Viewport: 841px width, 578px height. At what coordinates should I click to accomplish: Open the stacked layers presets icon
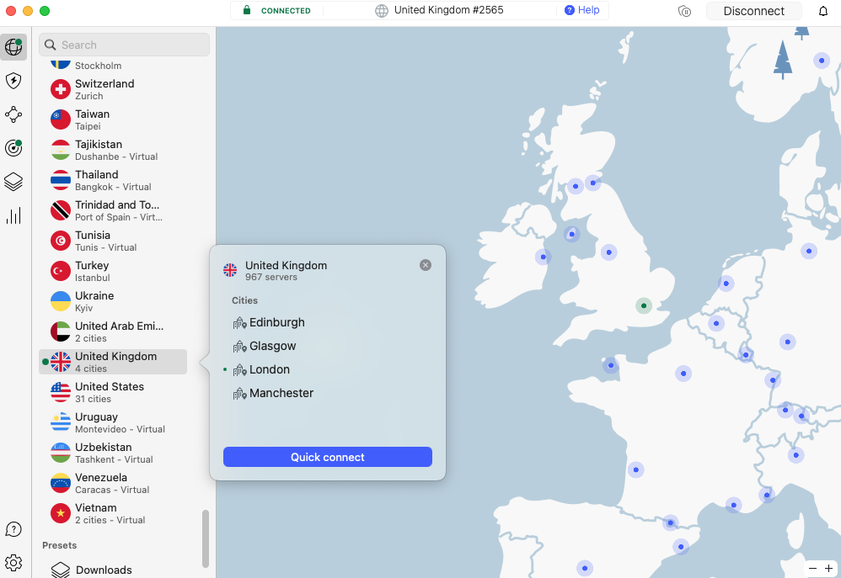click(x=13, y=182)
